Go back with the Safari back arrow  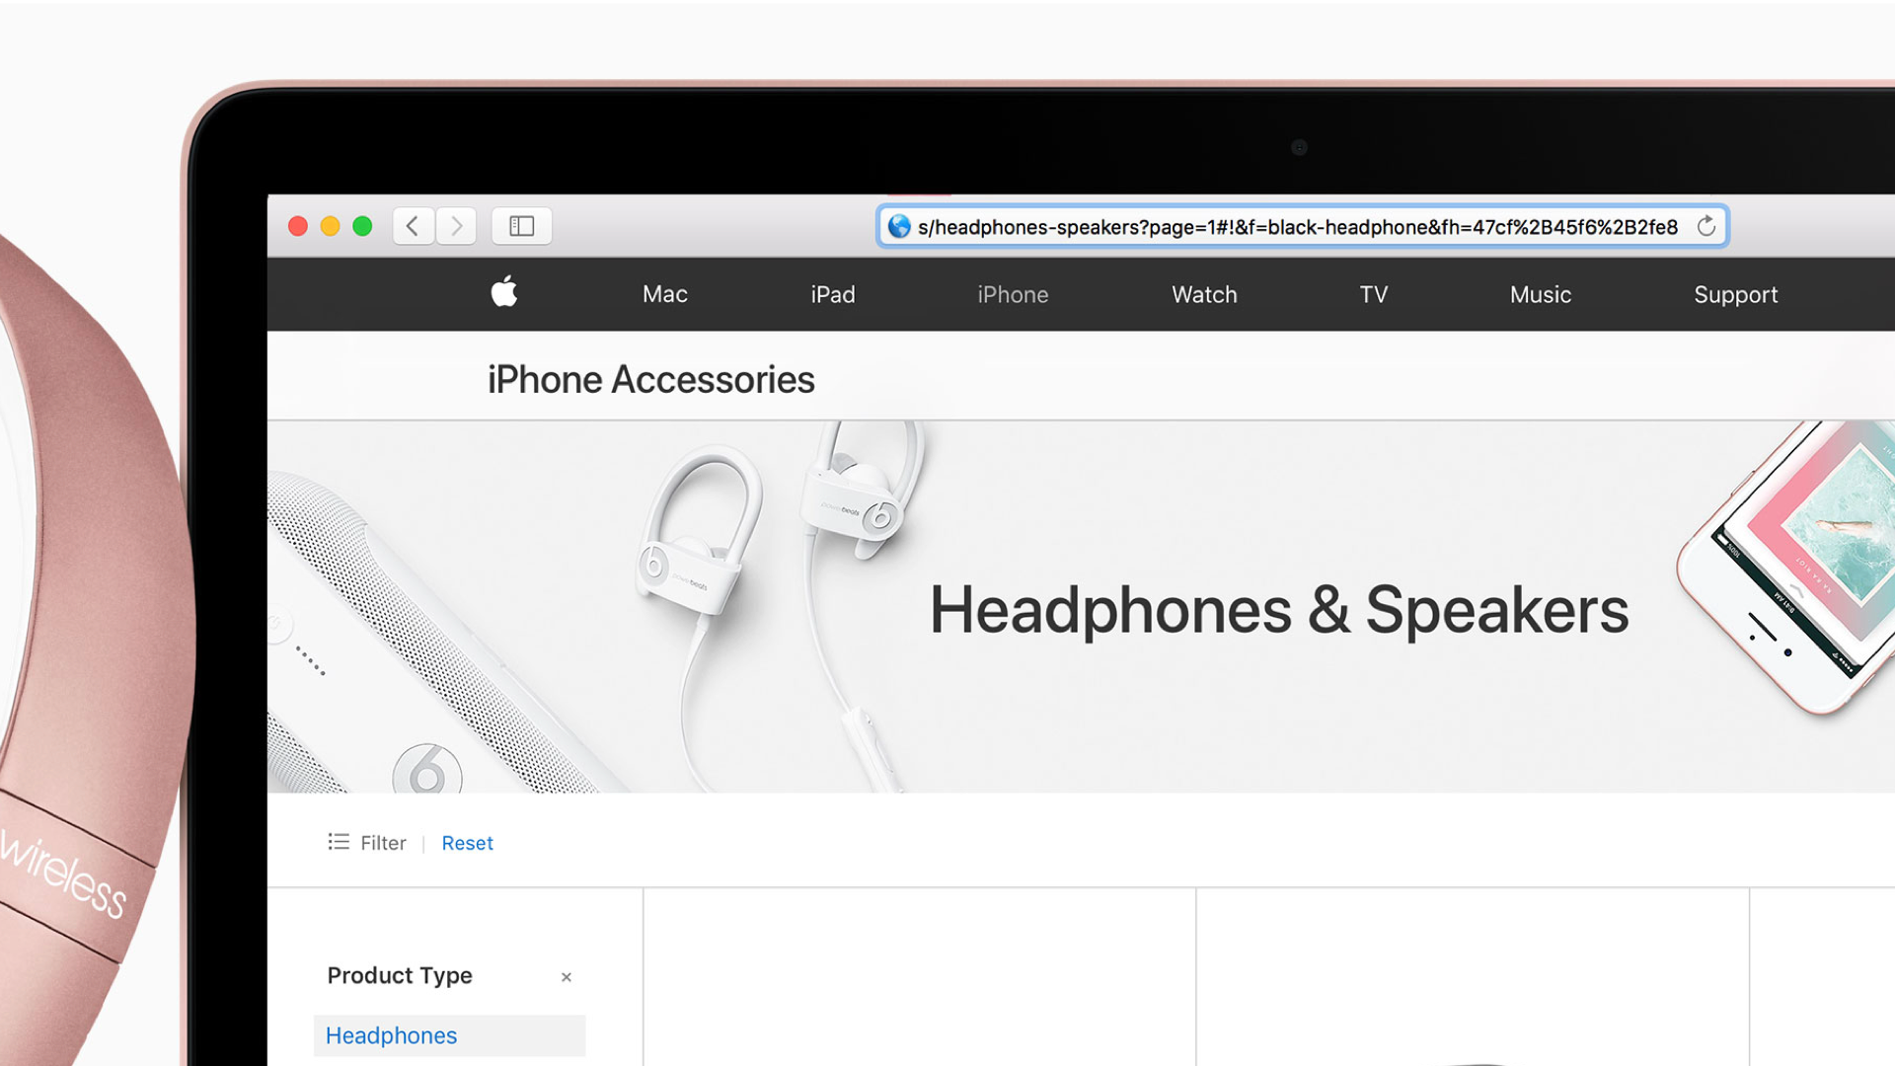(x=413, y=226)
